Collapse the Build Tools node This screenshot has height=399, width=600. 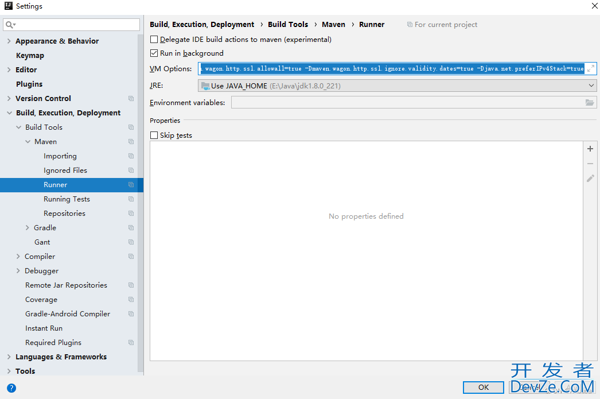pos(18,127)
